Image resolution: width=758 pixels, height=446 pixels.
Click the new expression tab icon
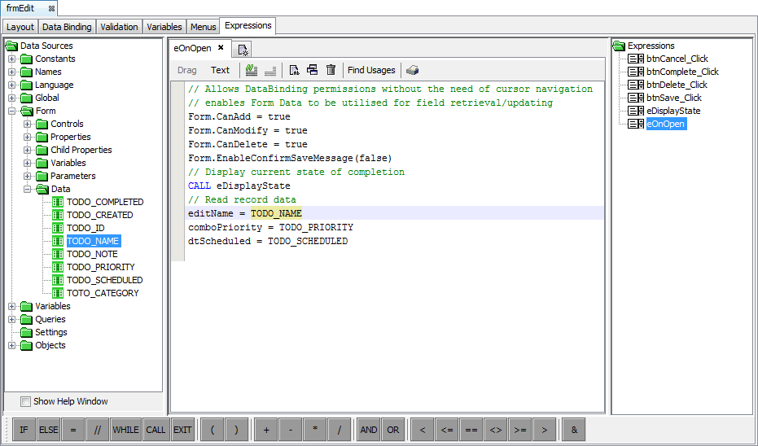[x=243, y=50]
